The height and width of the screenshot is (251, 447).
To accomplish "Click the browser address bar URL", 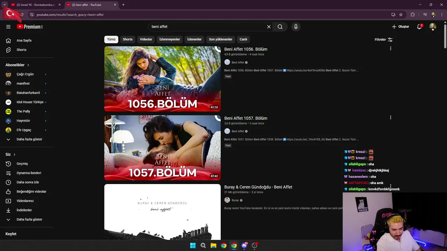I will [70, 15].
